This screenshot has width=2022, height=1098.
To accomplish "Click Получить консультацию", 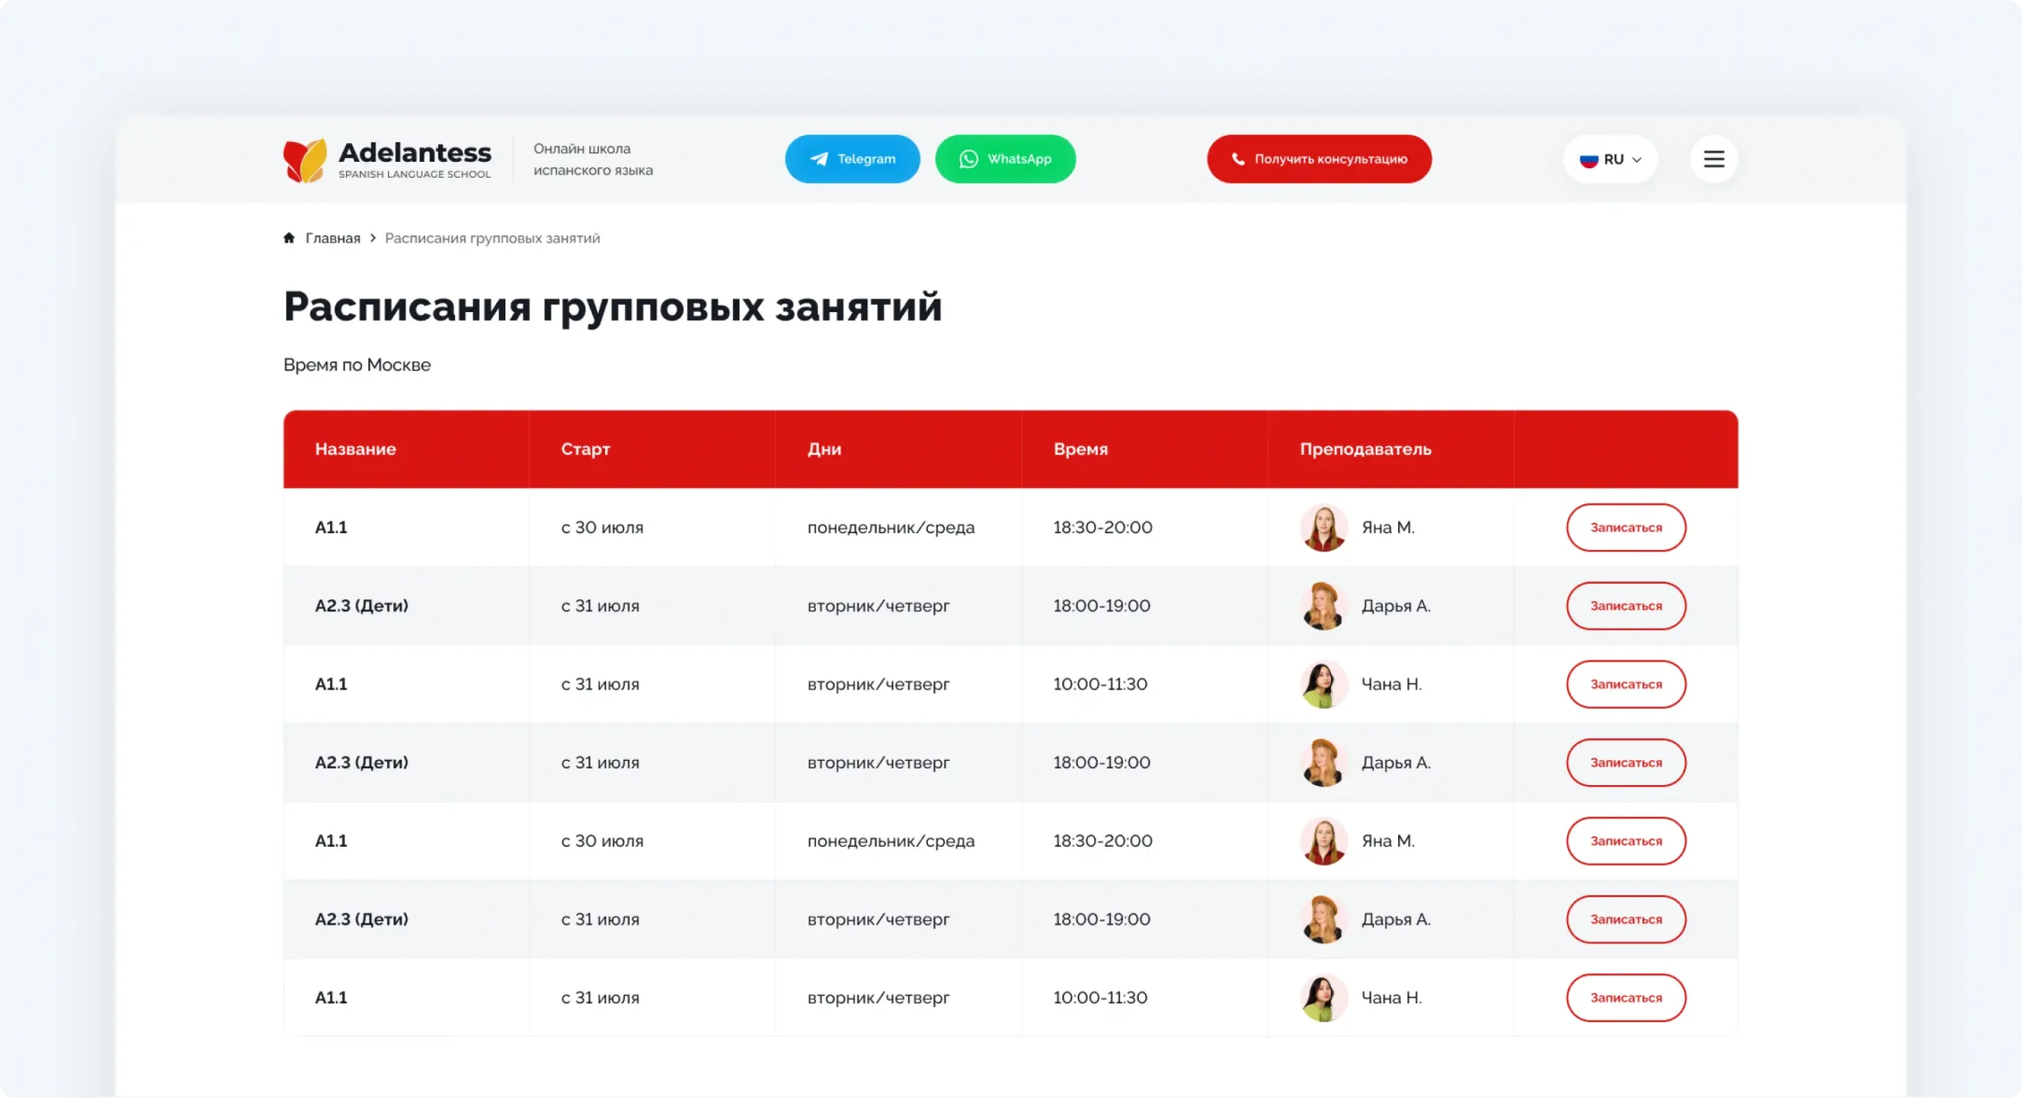I will (x=1317, y=159).
